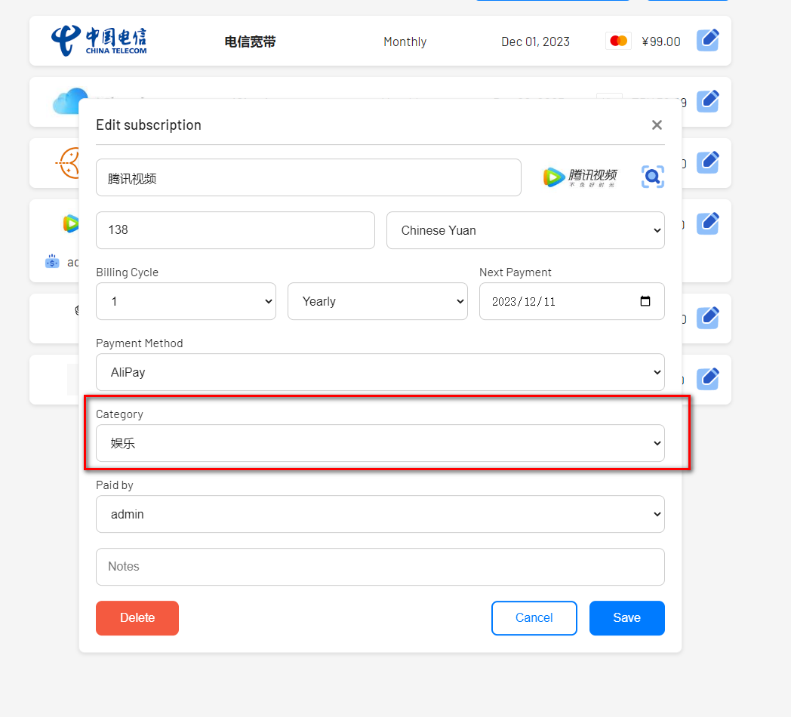Expand the Paid by admin dropdown

point(380,514)
